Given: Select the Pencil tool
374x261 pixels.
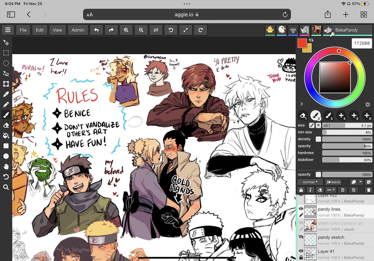Looking at the screenshot, I should click(6, 104).
